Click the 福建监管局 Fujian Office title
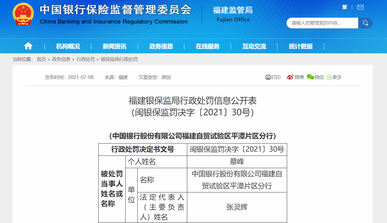Viewport: 387px width, 223px height. click(233, 14)
